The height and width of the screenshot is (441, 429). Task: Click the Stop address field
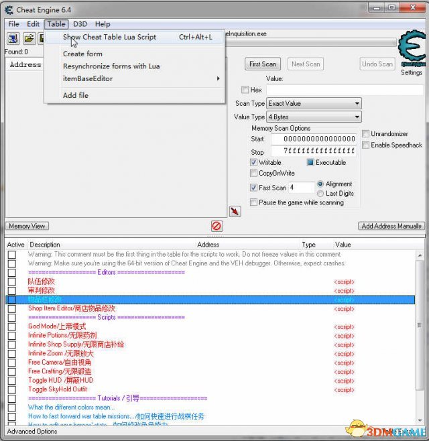[314, 151]
